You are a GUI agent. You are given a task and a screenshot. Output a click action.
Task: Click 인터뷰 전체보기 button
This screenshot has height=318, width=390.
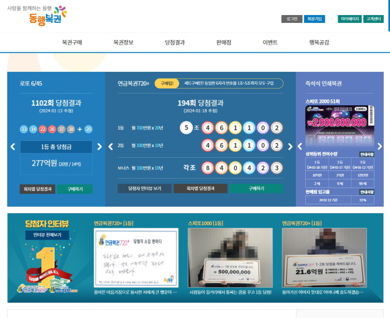(x=47, y=235)
